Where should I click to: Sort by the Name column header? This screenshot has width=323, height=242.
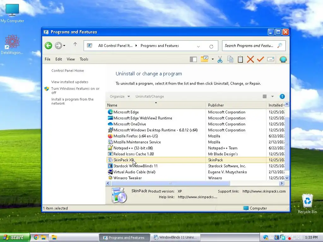pyautogui.click(x=156, y=105)
